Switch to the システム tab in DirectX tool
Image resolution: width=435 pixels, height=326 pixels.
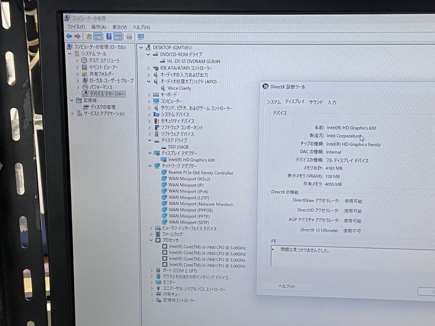274,102
